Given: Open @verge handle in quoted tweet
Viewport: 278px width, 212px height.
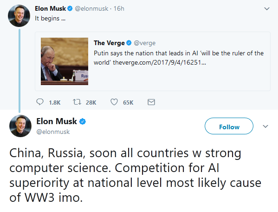Looking at the screenshot, I should point(145,43).
